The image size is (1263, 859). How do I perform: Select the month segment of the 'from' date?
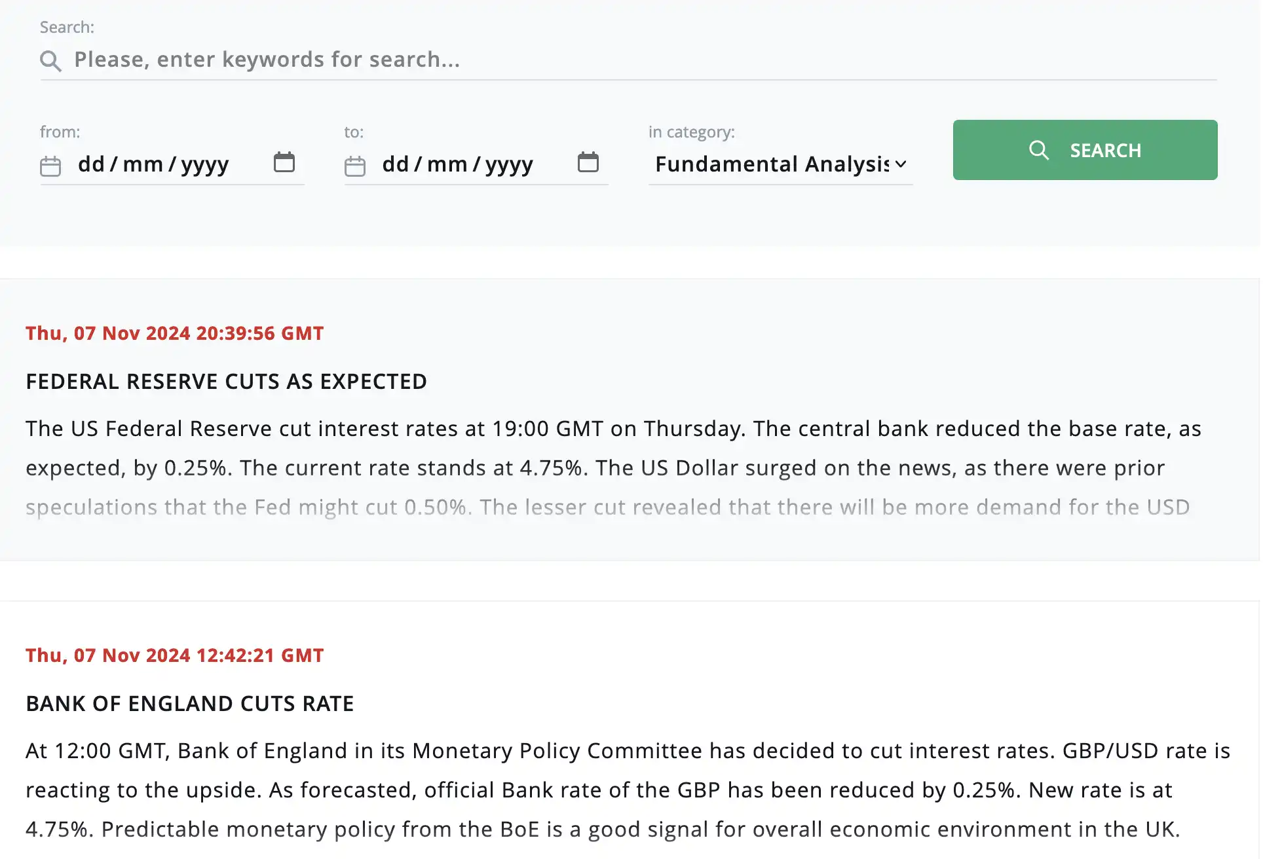(142, 164)
